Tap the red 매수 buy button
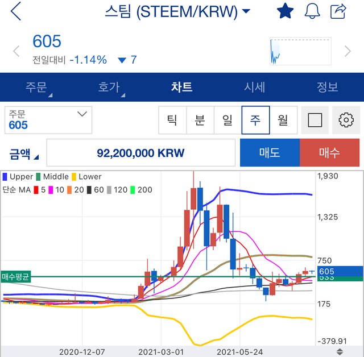This screenshot has height=357, width=364. [330, 153]
